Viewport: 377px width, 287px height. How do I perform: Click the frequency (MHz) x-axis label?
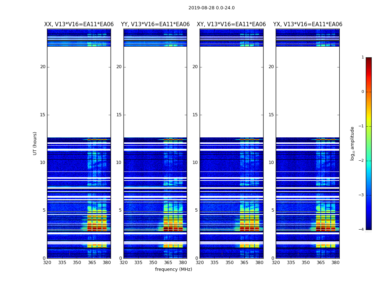pos(173,269)
